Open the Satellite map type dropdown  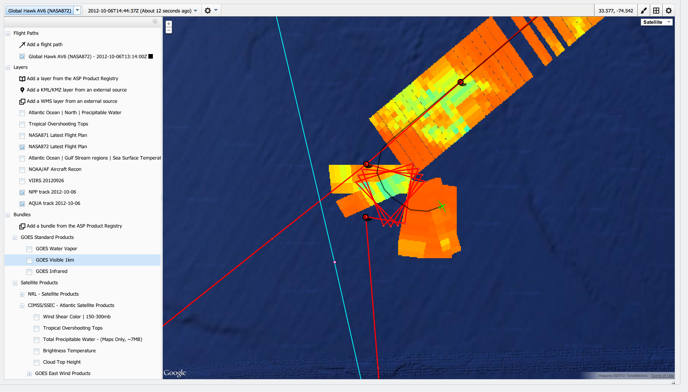[656, 22]
